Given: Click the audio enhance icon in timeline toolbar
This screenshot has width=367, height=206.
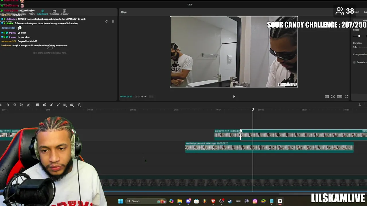Looking at the screenshot, I should coord(44,105).
